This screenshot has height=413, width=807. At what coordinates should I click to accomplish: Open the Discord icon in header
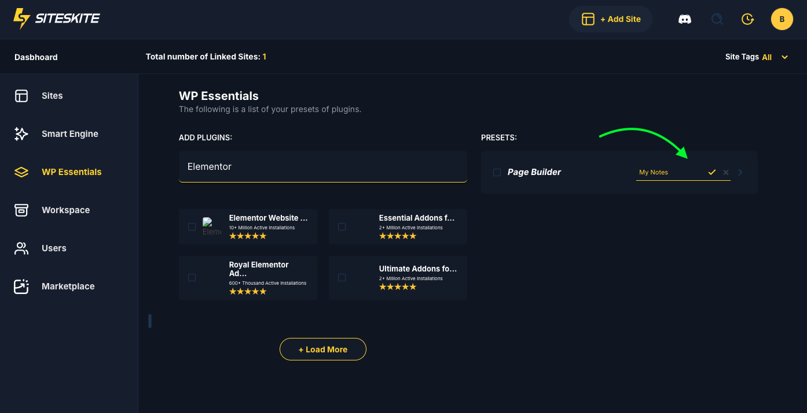pos(685,19)
